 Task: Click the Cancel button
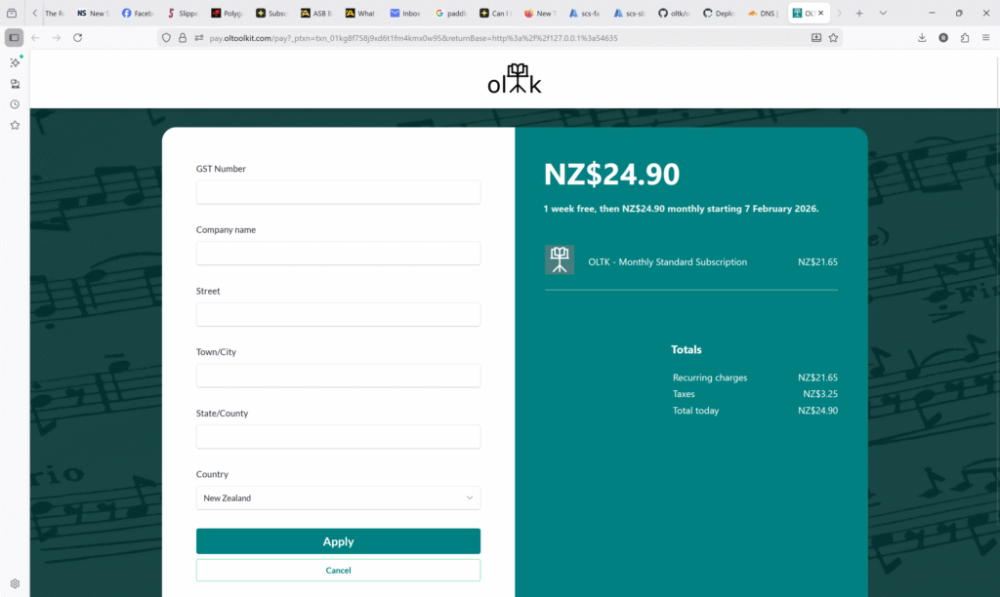pyautogui.click(x=338, y=570)
